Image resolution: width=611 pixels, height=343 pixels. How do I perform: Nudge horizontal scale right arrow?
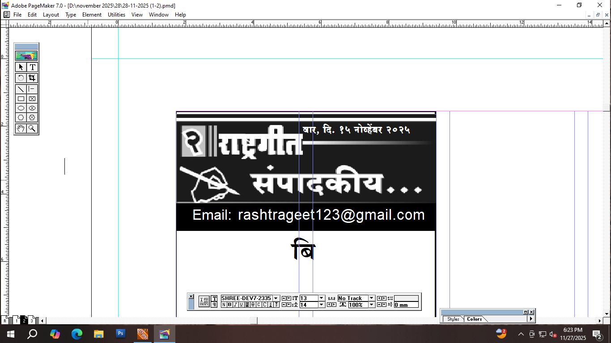[334, 305]
